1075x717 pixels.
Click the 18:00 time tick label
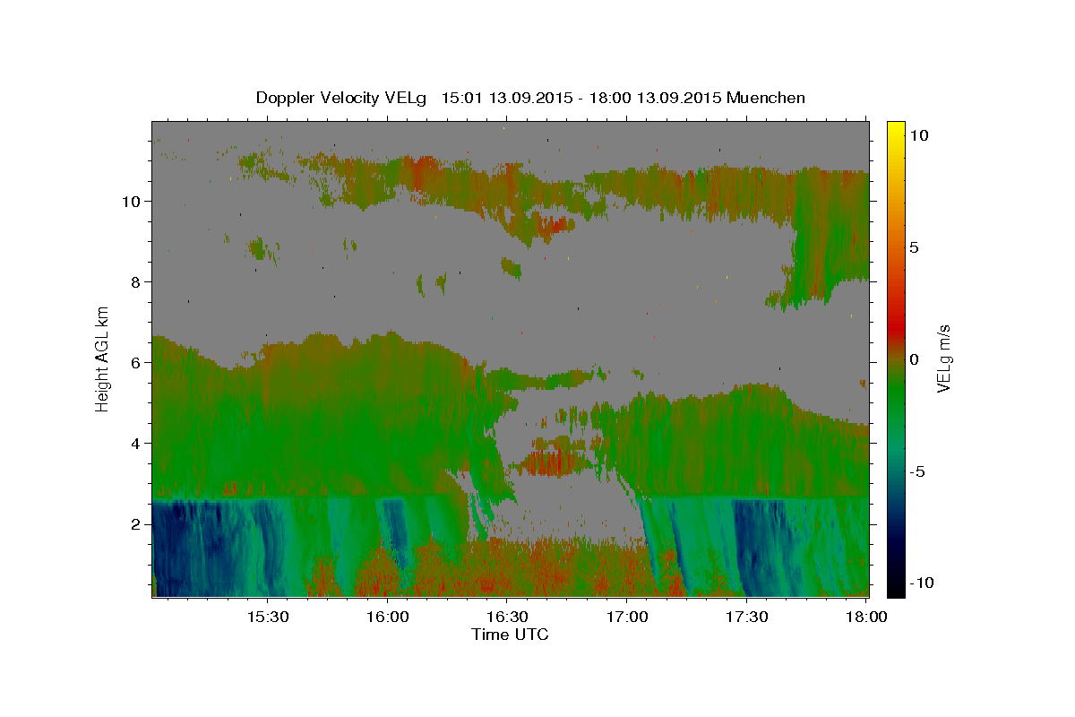[865, 617]
